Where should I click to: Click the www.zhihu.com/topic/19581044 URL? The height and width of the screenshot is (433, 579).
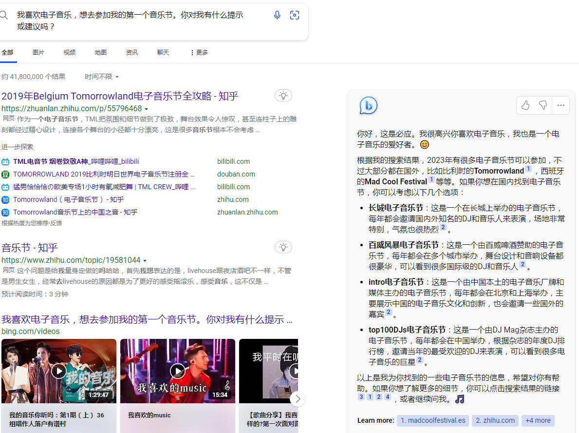(71, 260)
